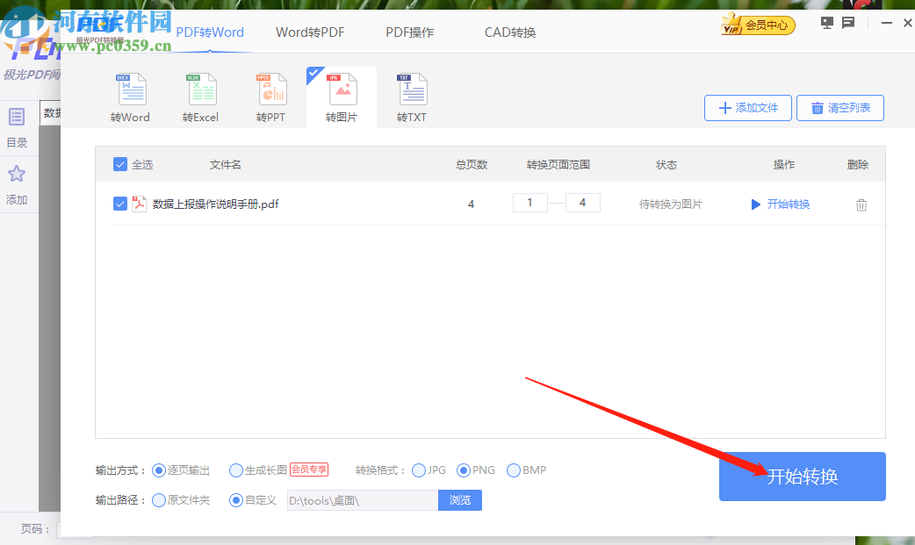Image resolution: width=915 pixels, height=545 pixels.
Task: Switch to the CAD转换 tab
Action: click(x=510, y=32)
